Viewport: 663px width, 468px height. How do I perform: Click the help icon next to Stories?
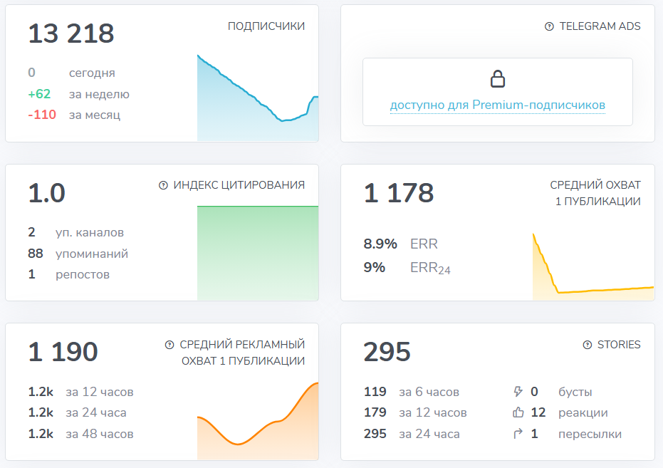[x=587, y=345]
